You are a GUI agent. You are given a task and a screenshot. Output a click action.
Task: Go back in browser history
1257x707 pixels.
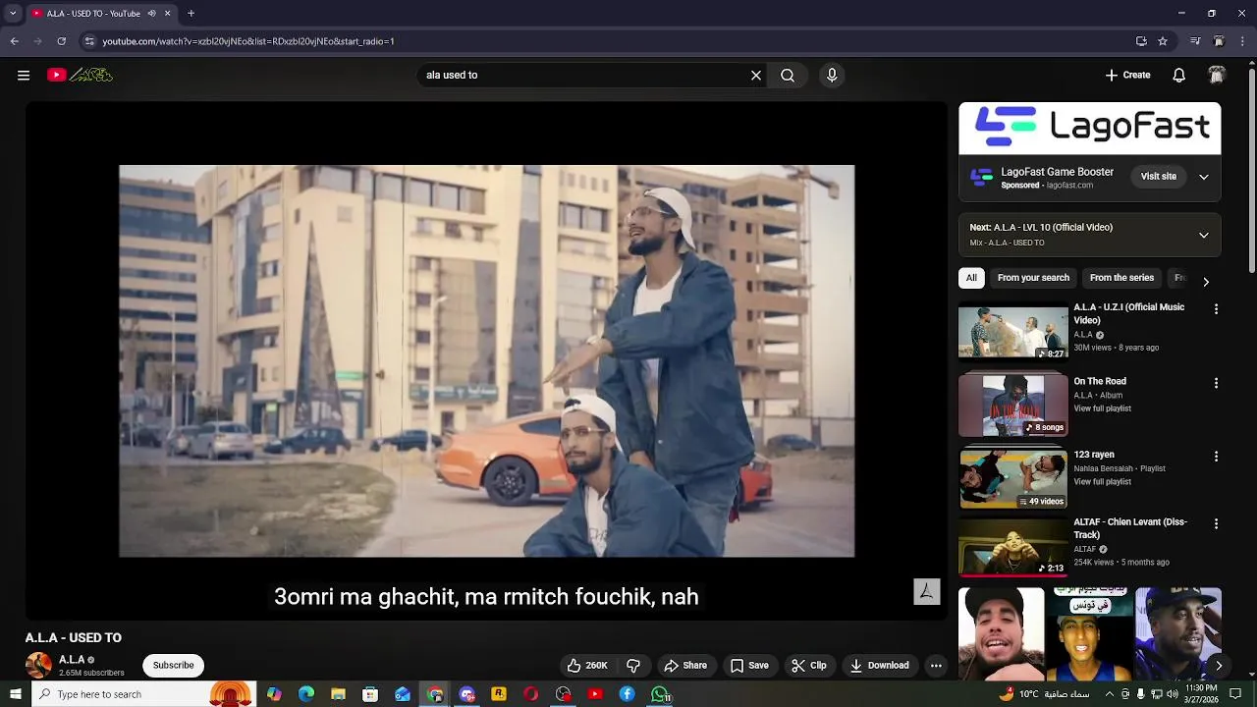(14, 41)
